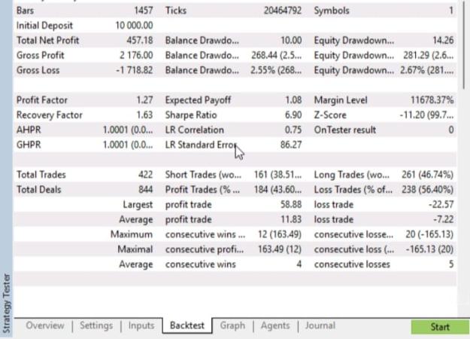
Task: Click the AHPR label
Action: tap(29, 130)
